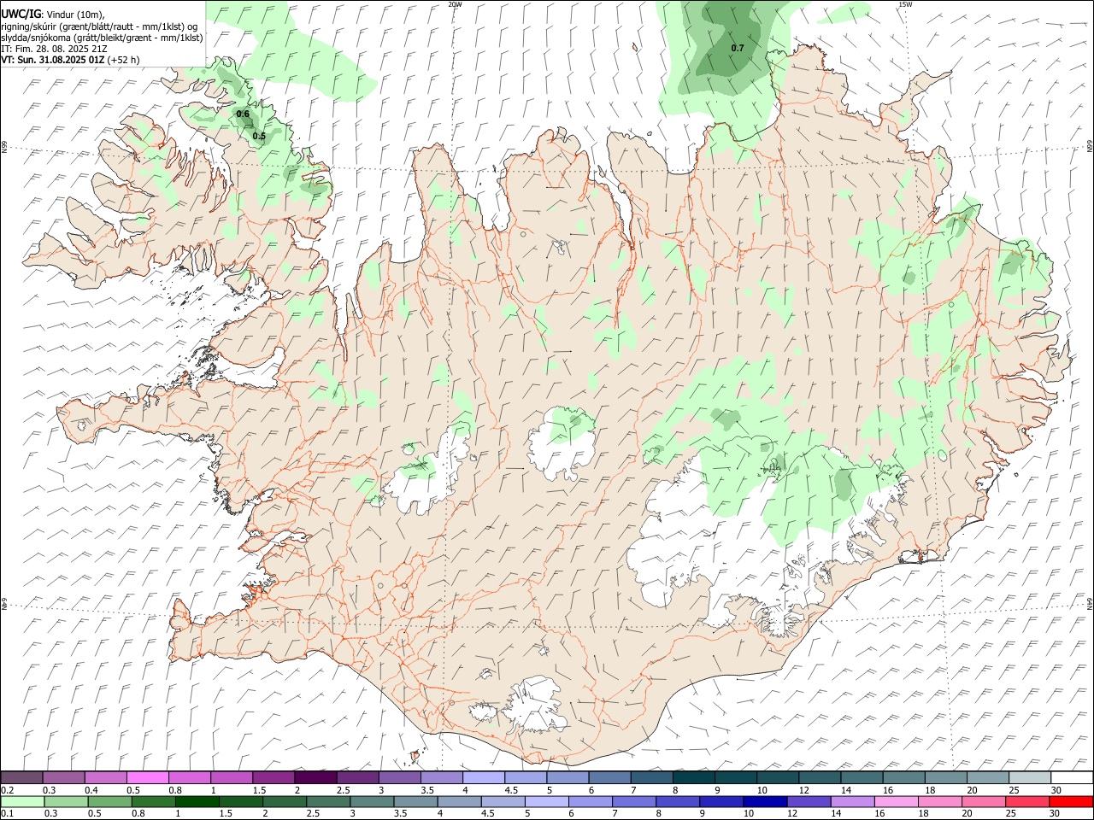Click the upper-row swatch between 14 and 16
Image resolution: width=1094 pixels, height=820 pixels.
click(862, 778)
